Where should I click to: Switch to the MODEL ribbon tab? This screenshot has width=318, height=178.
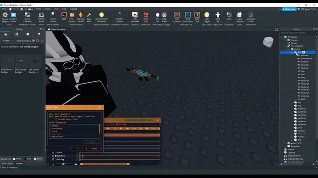(x=48, y=9)
